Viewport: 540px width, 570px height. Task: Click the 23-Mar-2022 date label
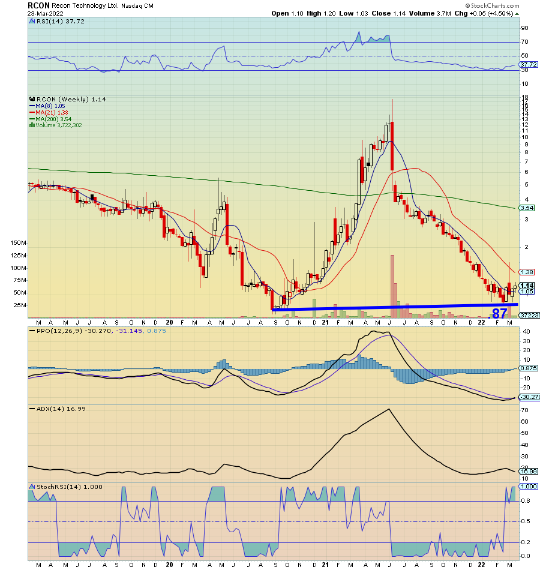46,13
